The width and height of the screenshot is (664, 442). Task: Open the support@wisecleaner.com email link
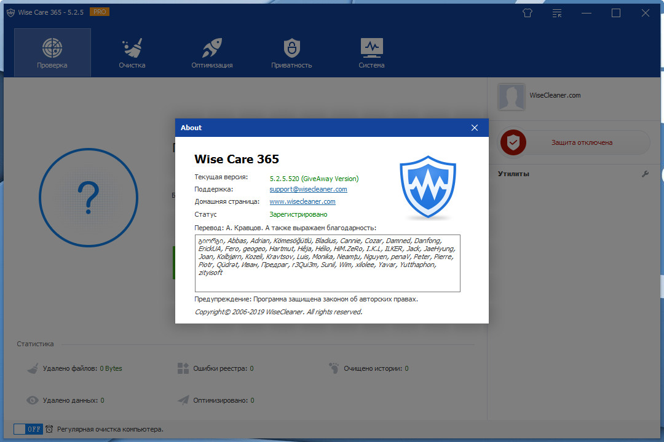click(308, 189)
